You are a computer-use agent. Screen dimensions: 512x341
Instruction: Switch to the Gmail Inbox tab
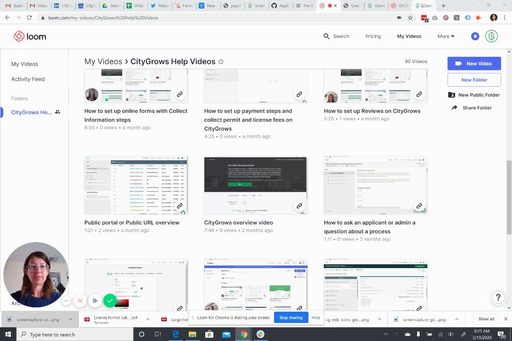(39, 6)
